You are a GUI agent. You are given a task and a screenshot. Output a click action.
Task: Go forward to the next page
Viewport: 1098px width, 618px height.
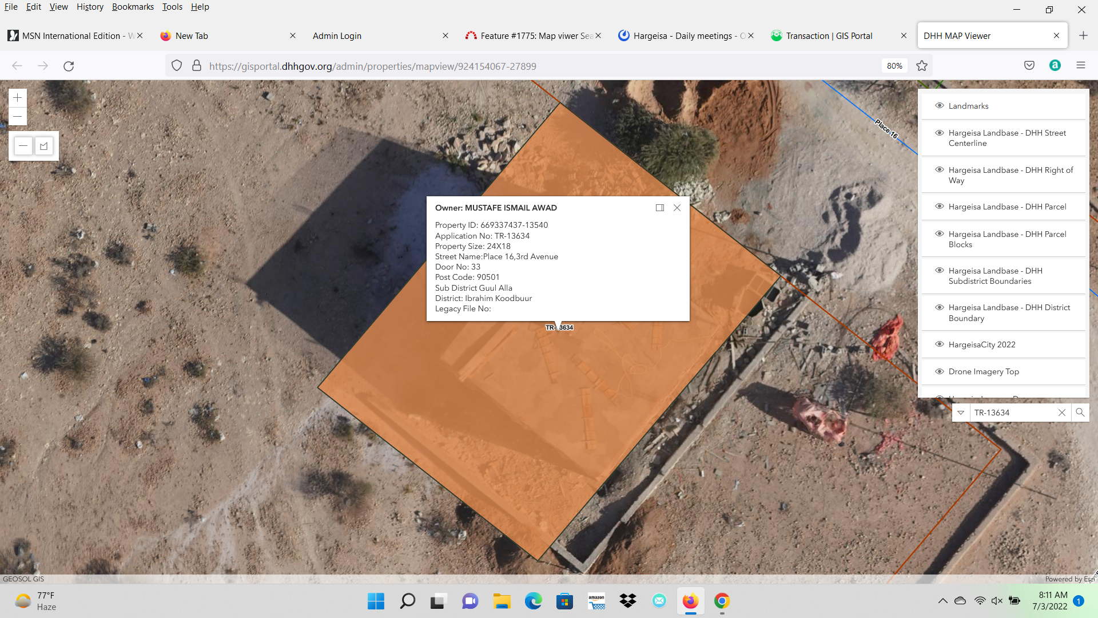click(x=43, y=66)
